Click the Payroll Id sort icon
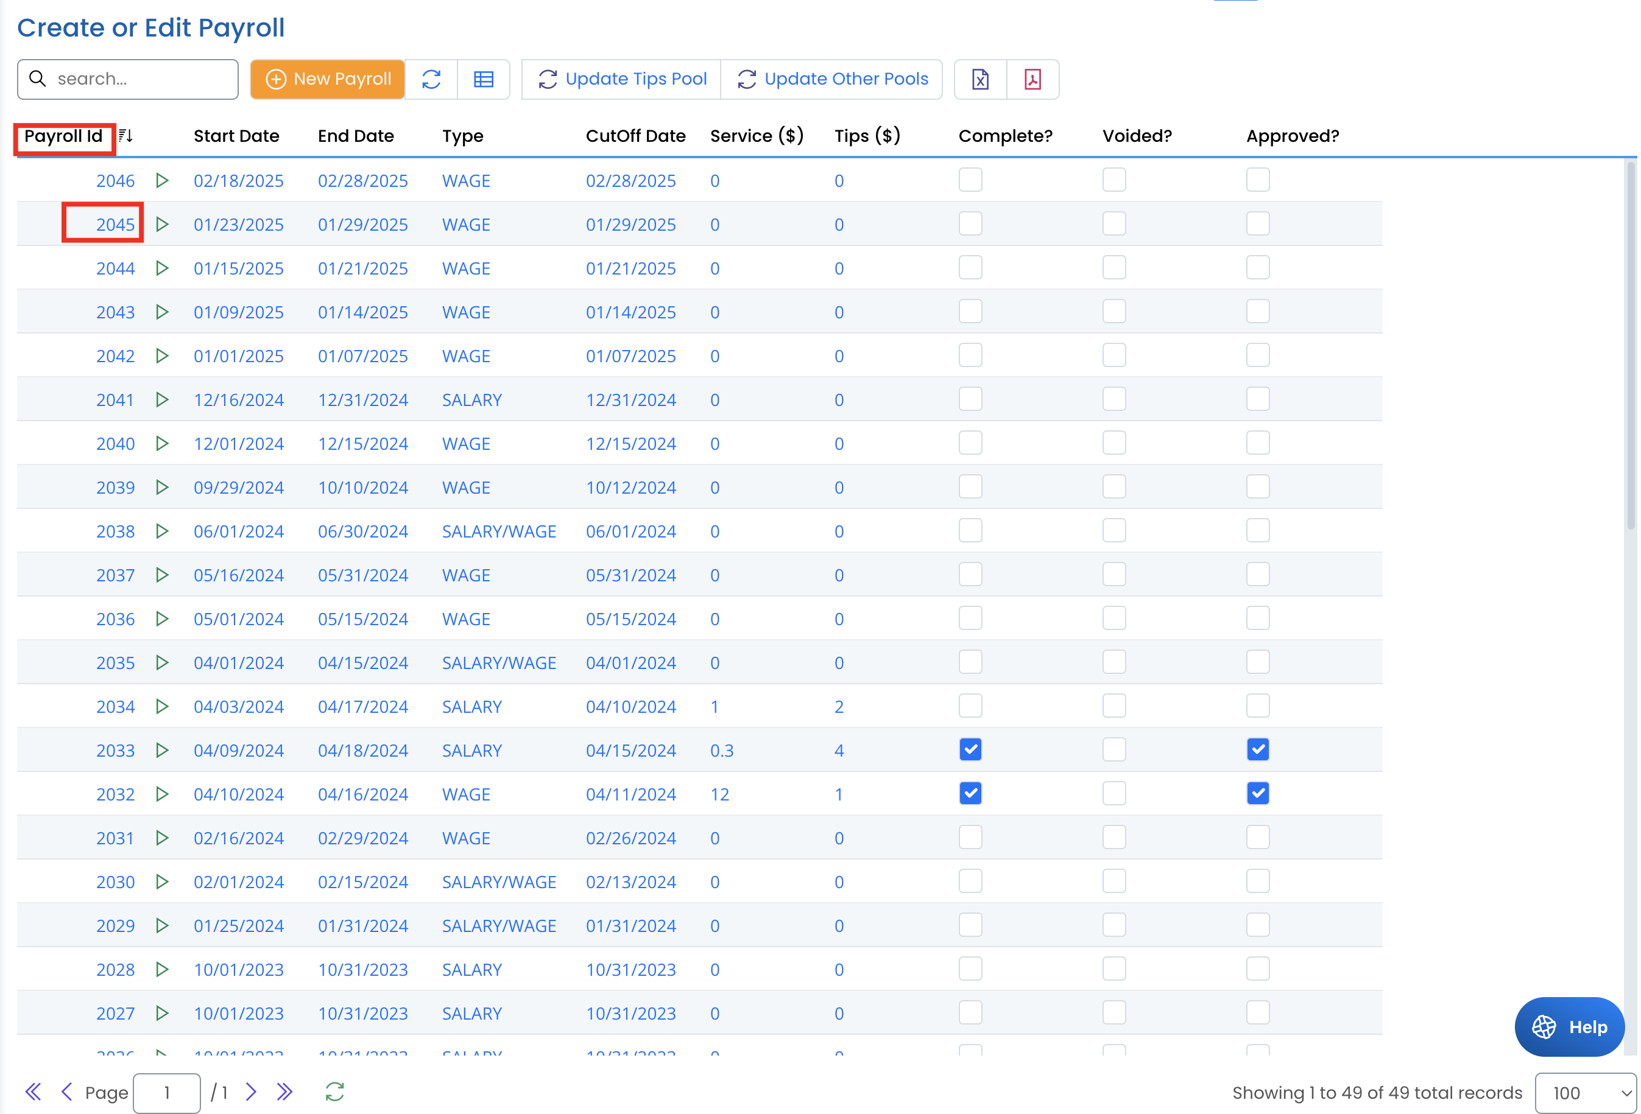 click(125, 136)
